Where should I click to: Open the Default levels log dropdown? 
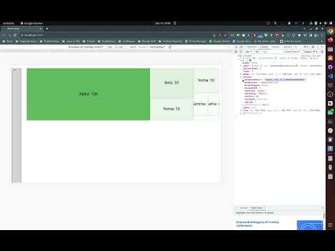click(x=292, y=52)
